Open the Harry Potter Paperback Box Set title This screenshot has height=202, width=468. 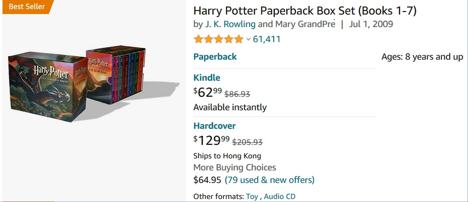click(305, 11)
